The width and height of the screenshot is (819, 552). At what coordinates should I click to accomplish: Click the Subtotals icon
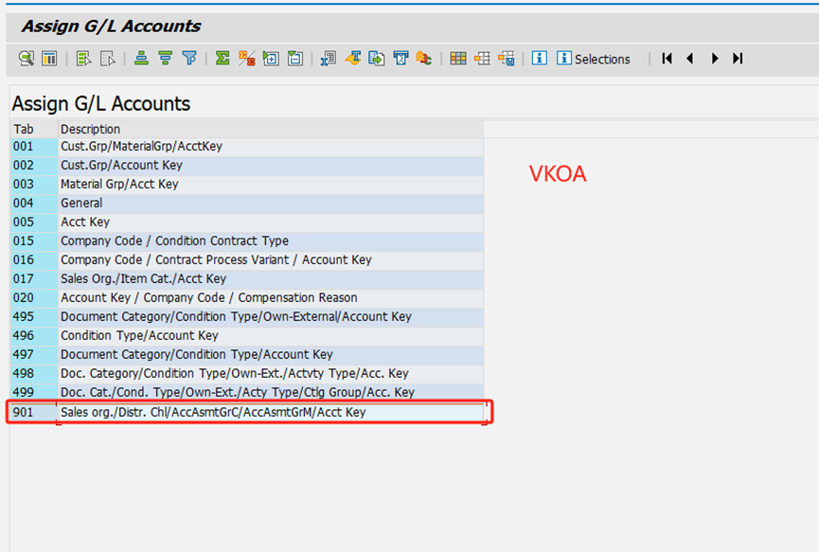click(x=246, y=59)
